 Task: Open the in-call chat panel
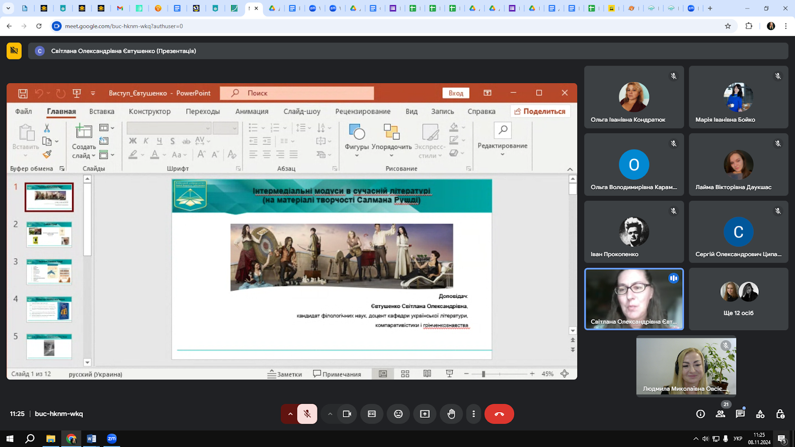click(x=740, y=414)
